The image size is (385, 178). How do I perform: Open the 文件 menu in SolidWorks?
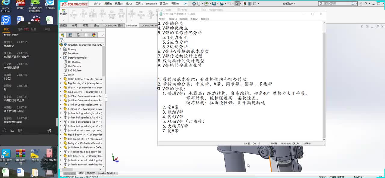tap(97, 4)
